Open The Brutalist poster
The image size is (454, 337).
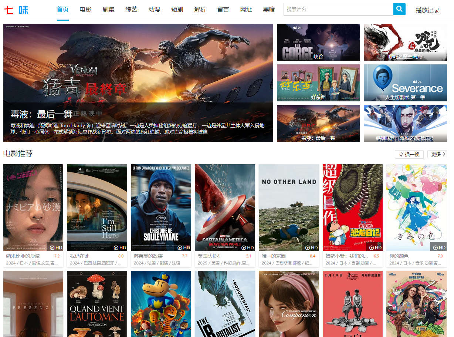[x=225, y=304]
